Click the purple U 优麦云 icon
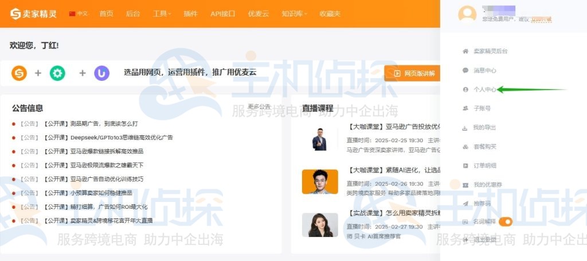The width and height of the screenshot is (587, 261). [x=102, y=73]
